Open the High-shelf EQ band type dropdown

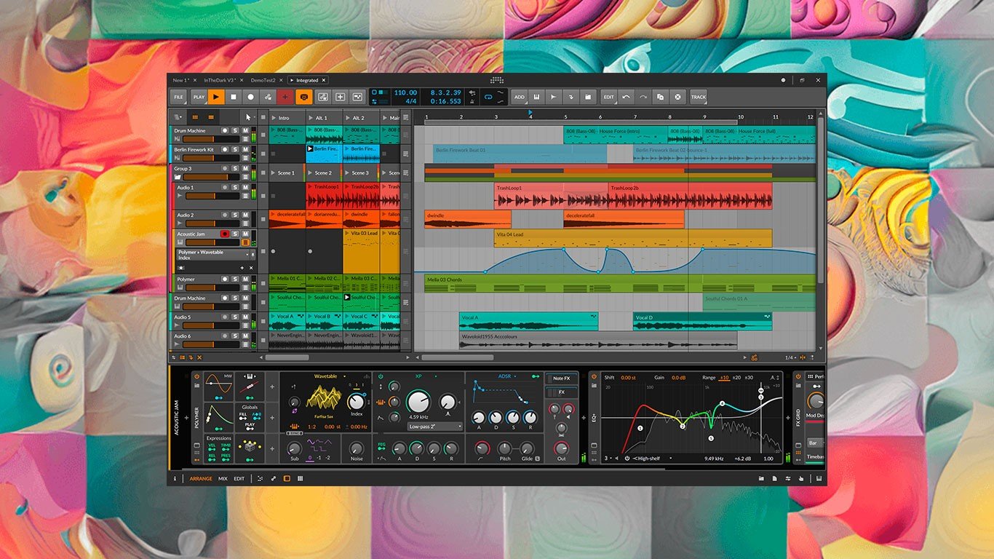coord(648,459)
